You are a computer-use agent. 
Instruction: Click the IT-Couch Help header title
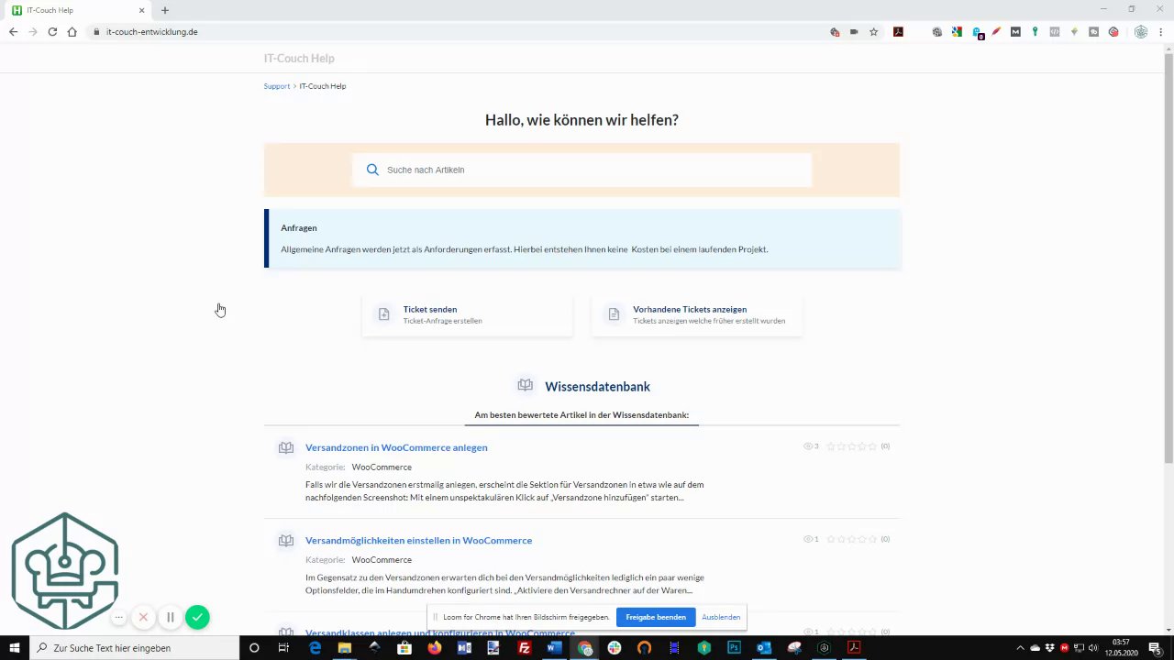[299, 59]
